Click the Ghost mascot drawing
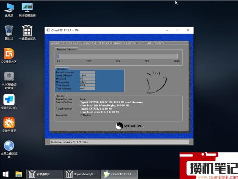 click(x=156, y=82)
